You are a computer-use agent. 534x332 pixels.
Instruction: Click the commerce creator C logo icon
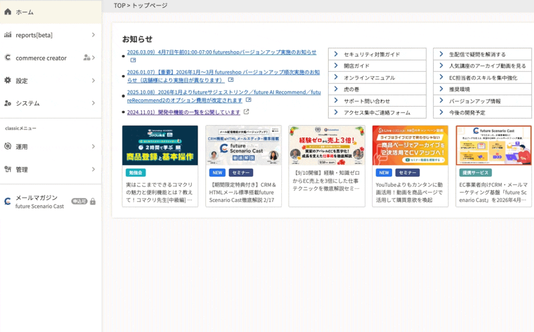7,58
